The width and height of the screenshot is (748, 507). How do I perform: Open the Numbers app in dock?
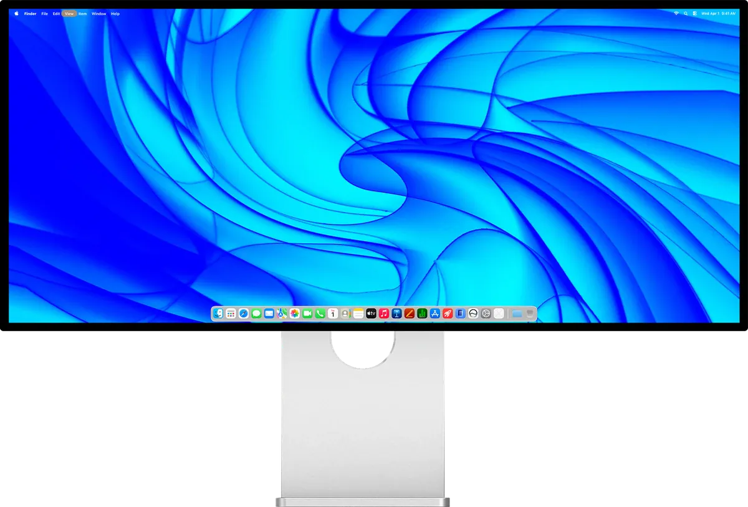[422, 314]
